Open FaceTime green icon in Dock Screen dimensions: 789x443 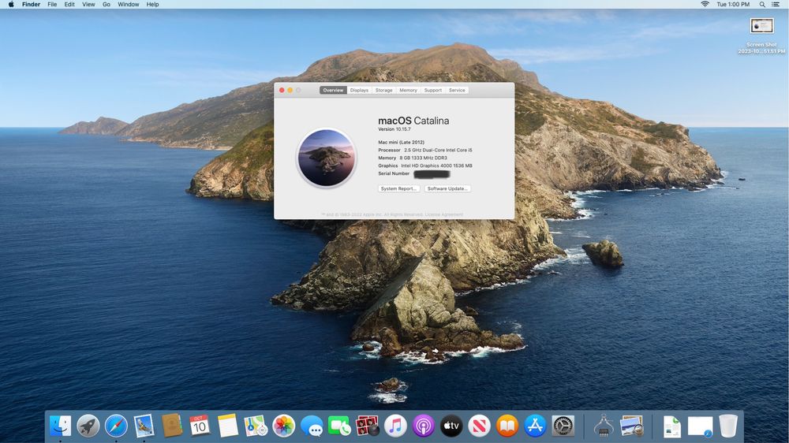point(339,426)
